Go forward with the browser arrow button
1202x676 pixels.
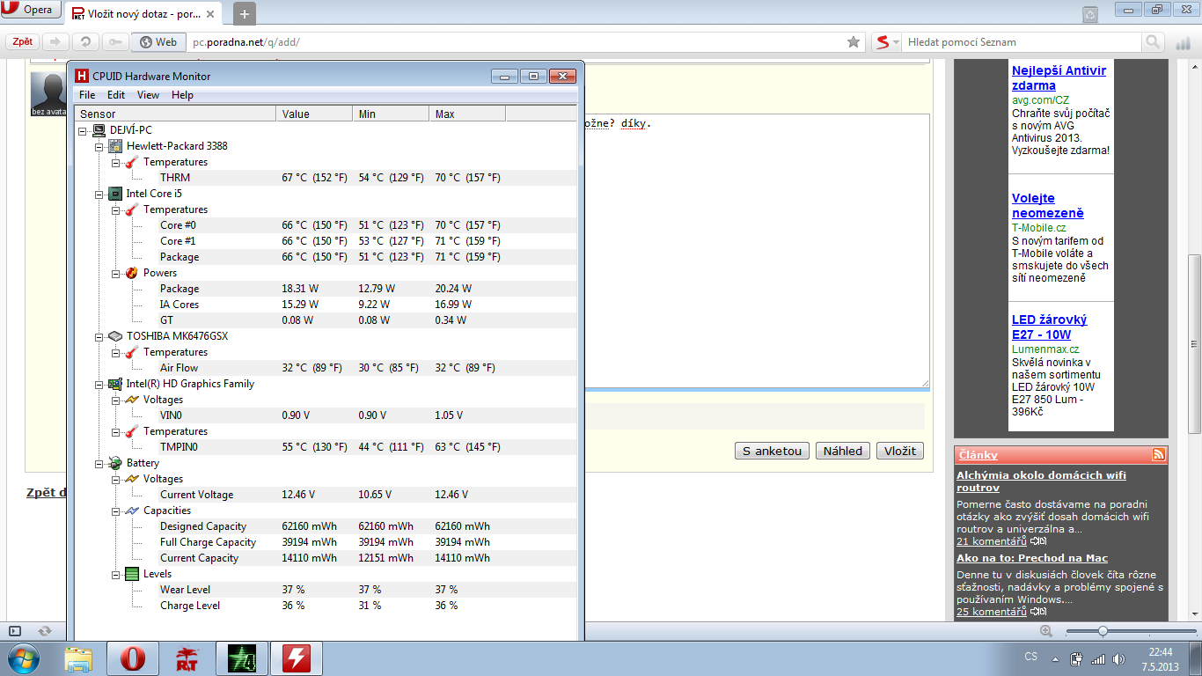point(55,42)
